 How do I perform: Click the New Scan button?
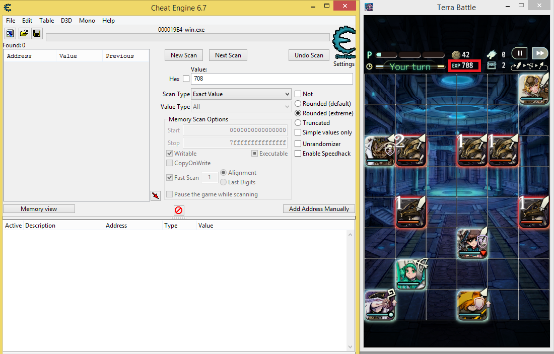point(184,55)
